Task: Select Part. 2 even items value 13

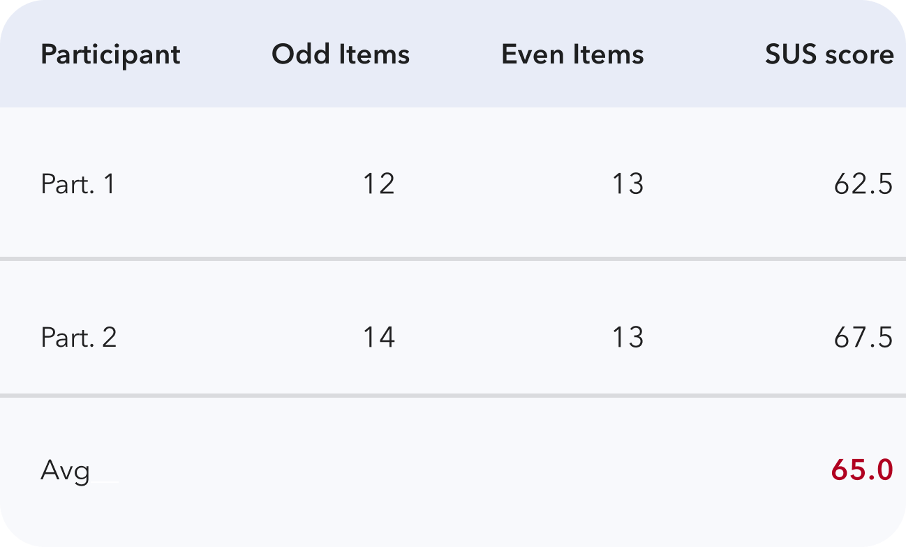Action: coord(627,338)
